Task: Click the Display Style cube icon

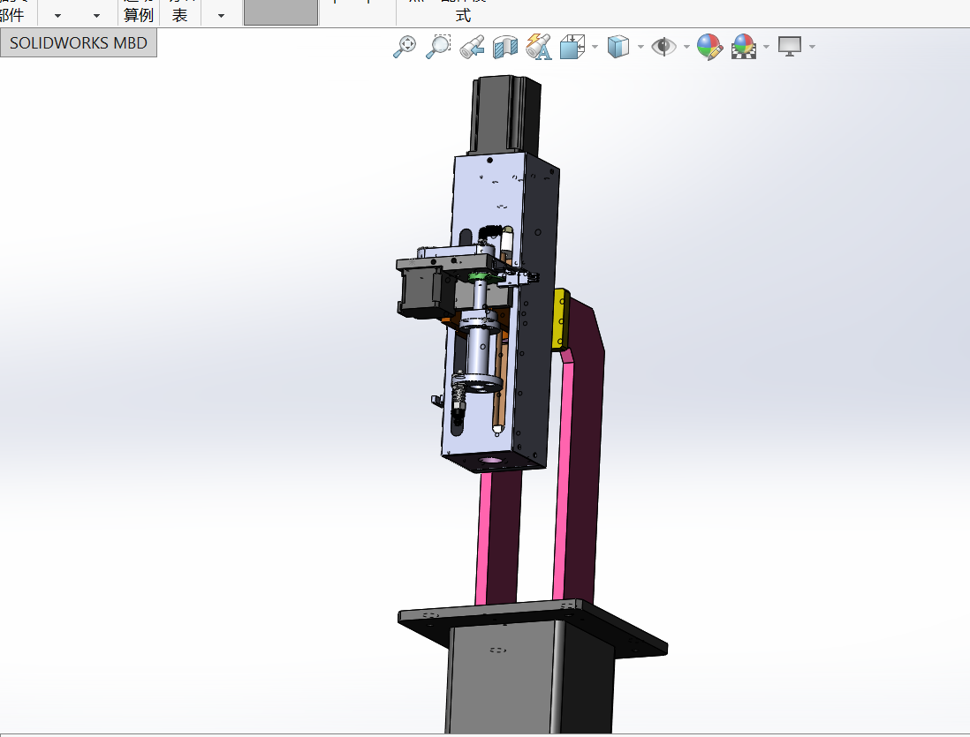Action: 618,47
